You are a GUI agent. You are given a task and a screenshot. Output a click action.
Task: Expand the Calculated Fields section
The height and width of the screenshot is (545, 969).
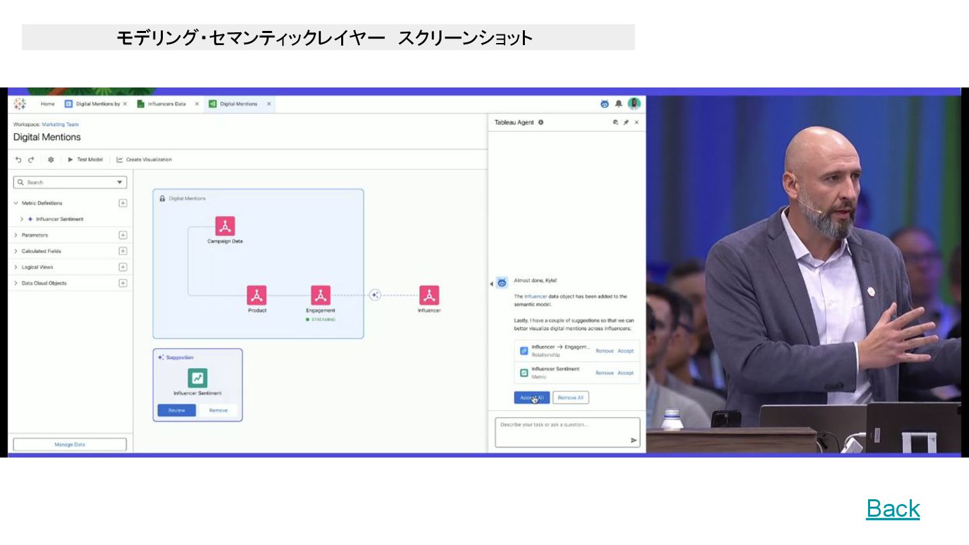point(16,251)
